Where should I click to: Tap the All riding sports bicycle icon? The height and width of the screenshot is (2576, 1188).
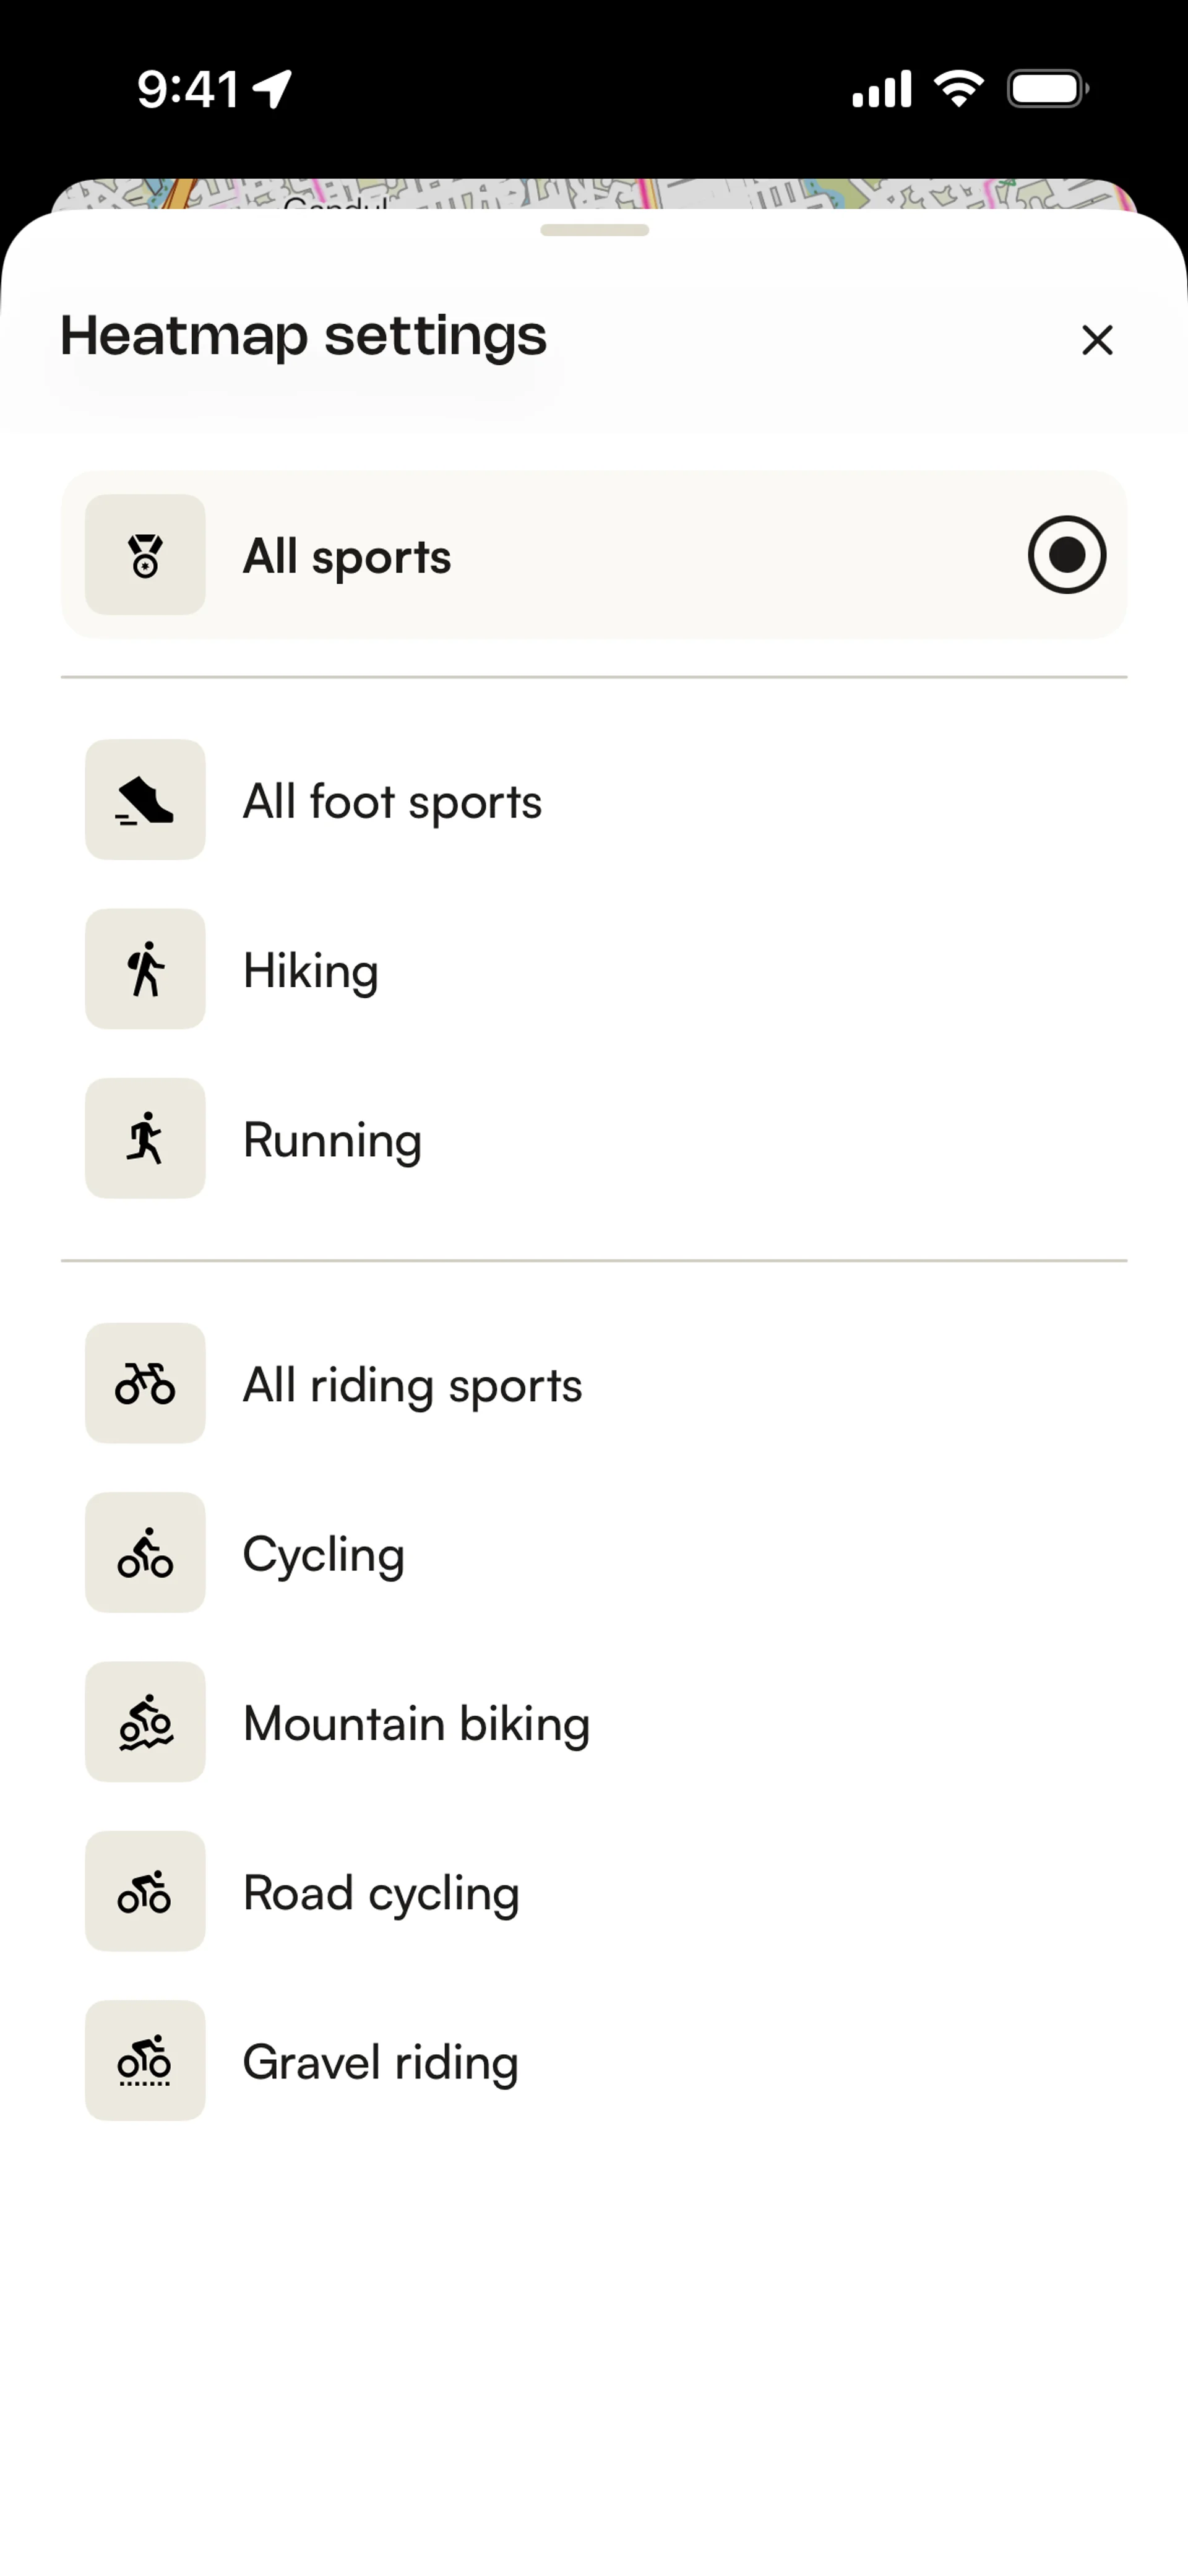(x=145, y=1383)
